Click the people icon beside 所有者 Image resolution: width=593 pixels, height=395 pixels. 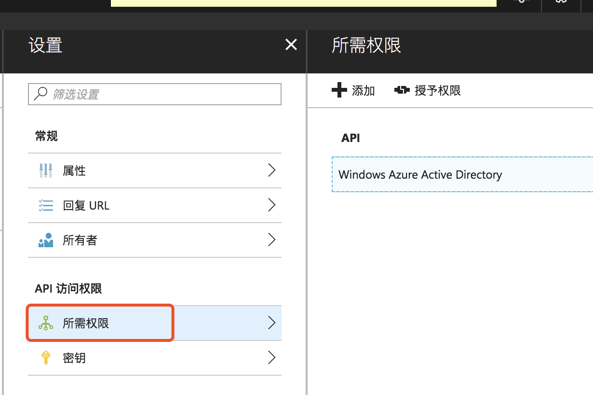(45, 240)
